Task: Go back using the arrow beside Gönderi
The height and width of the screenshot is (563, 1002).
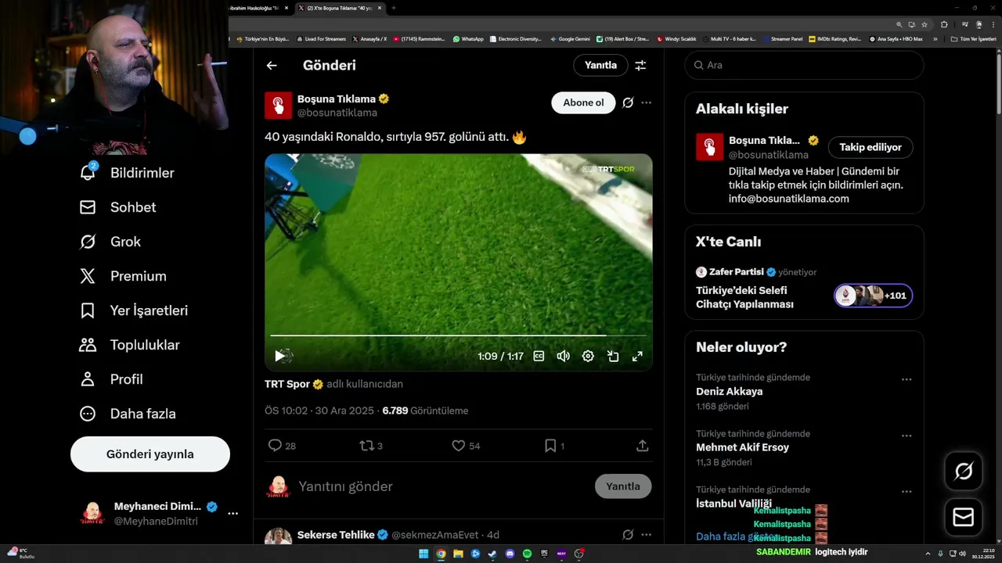Action: tap(272, 66)
